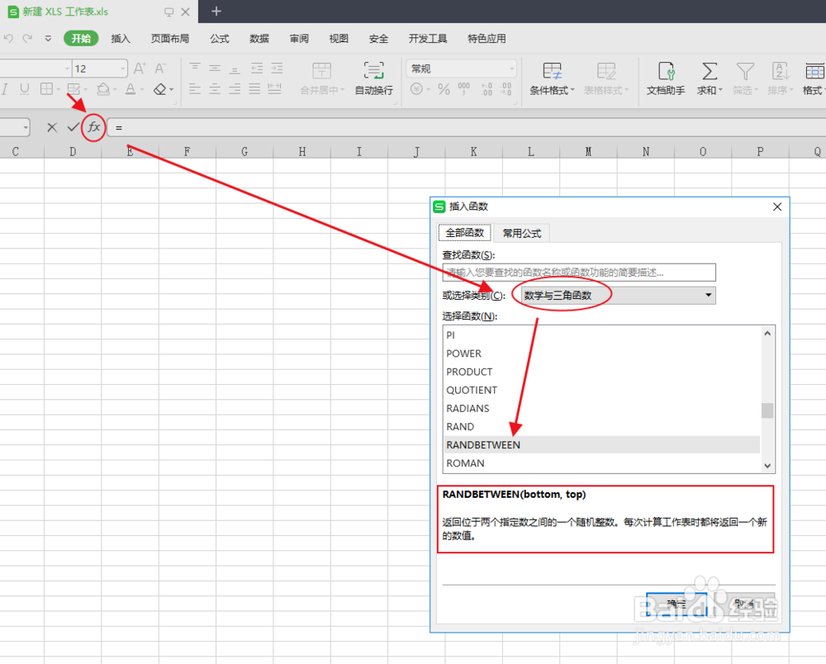The image size is (826, 664).
Task: Click the cell borders icon
Action: [46, 89]
